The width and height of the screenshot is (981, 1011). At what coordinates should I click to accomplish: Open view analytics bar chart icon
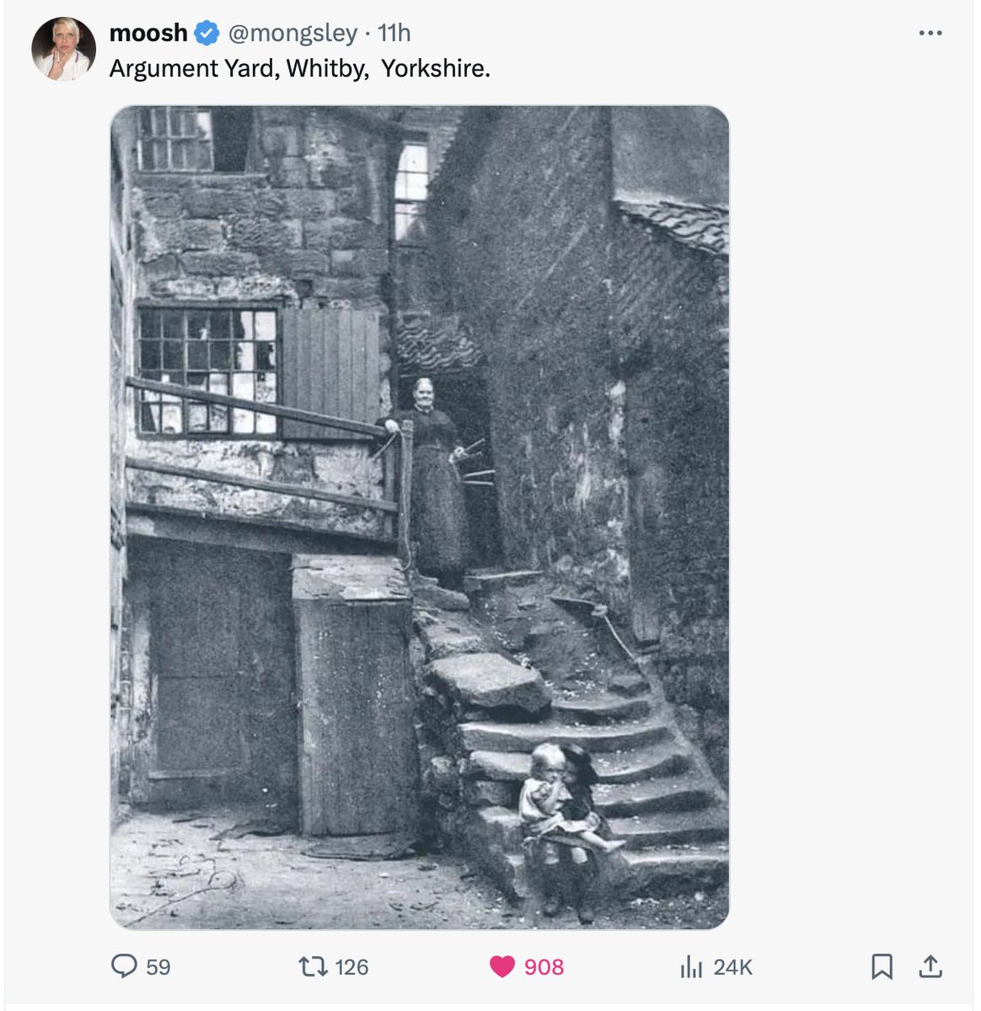point(690,966)
